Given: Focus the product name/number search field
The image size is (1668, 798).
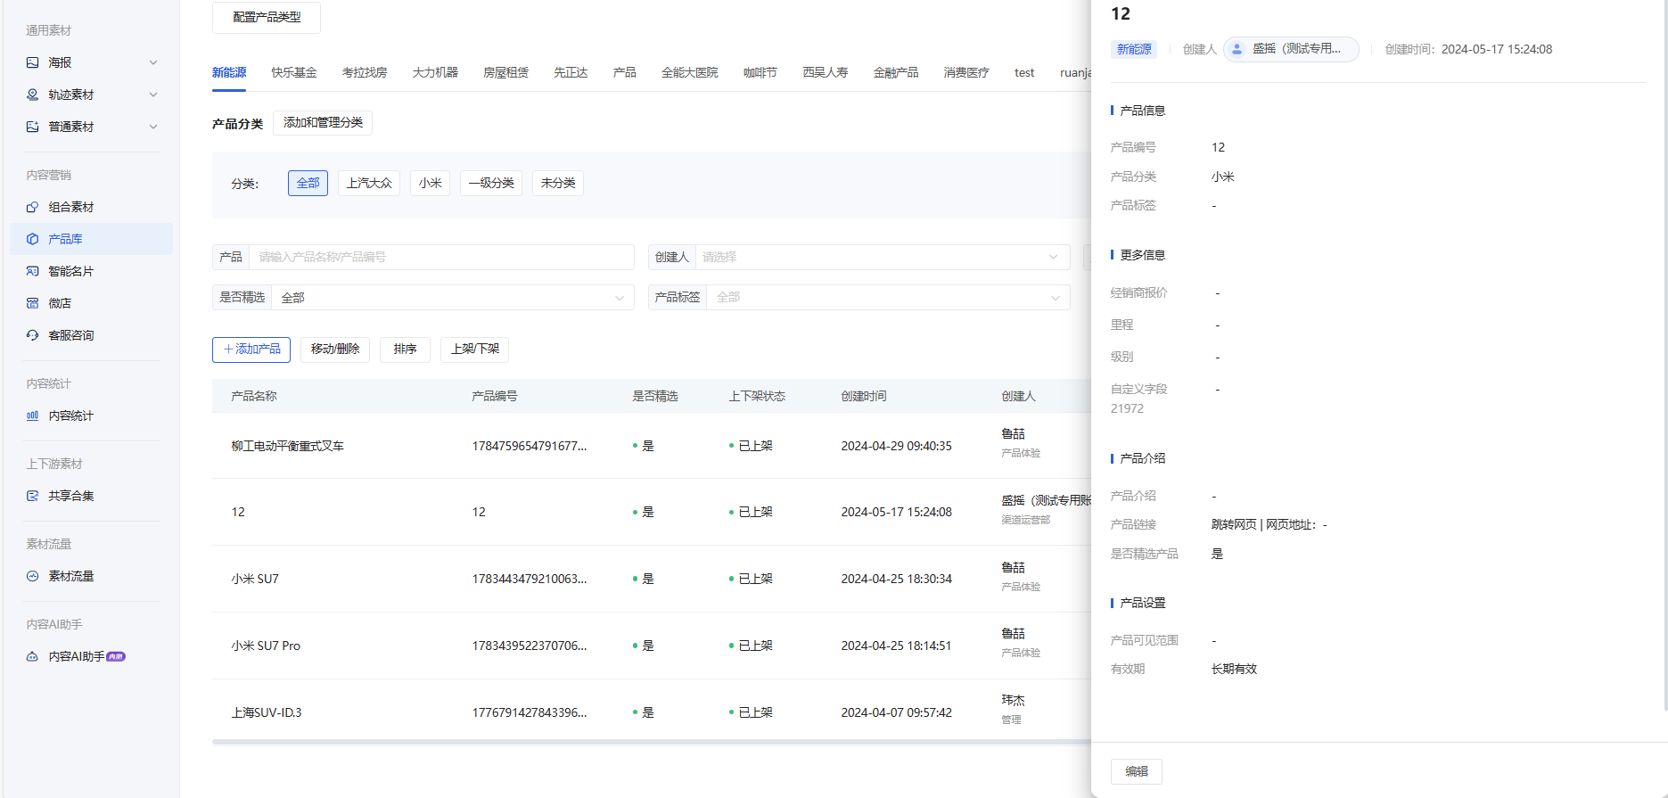Looking at the screenshot, I should (441, 257).
